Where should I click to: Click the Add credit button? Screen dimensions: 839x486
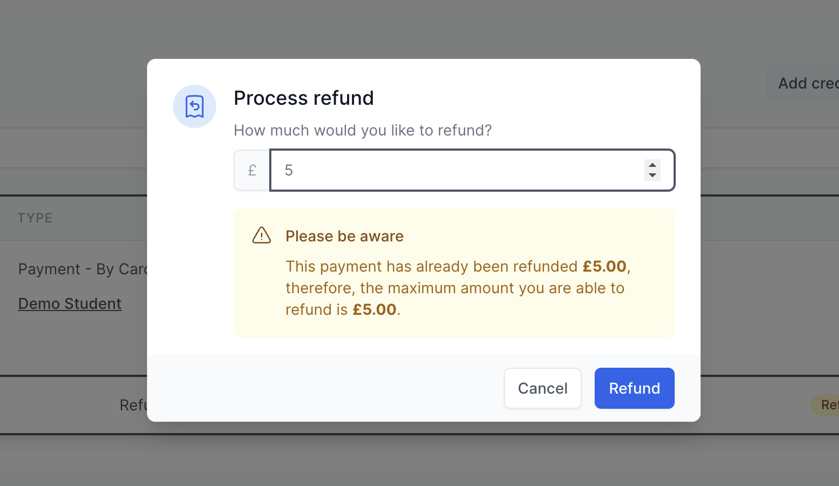tap(805, 83)
